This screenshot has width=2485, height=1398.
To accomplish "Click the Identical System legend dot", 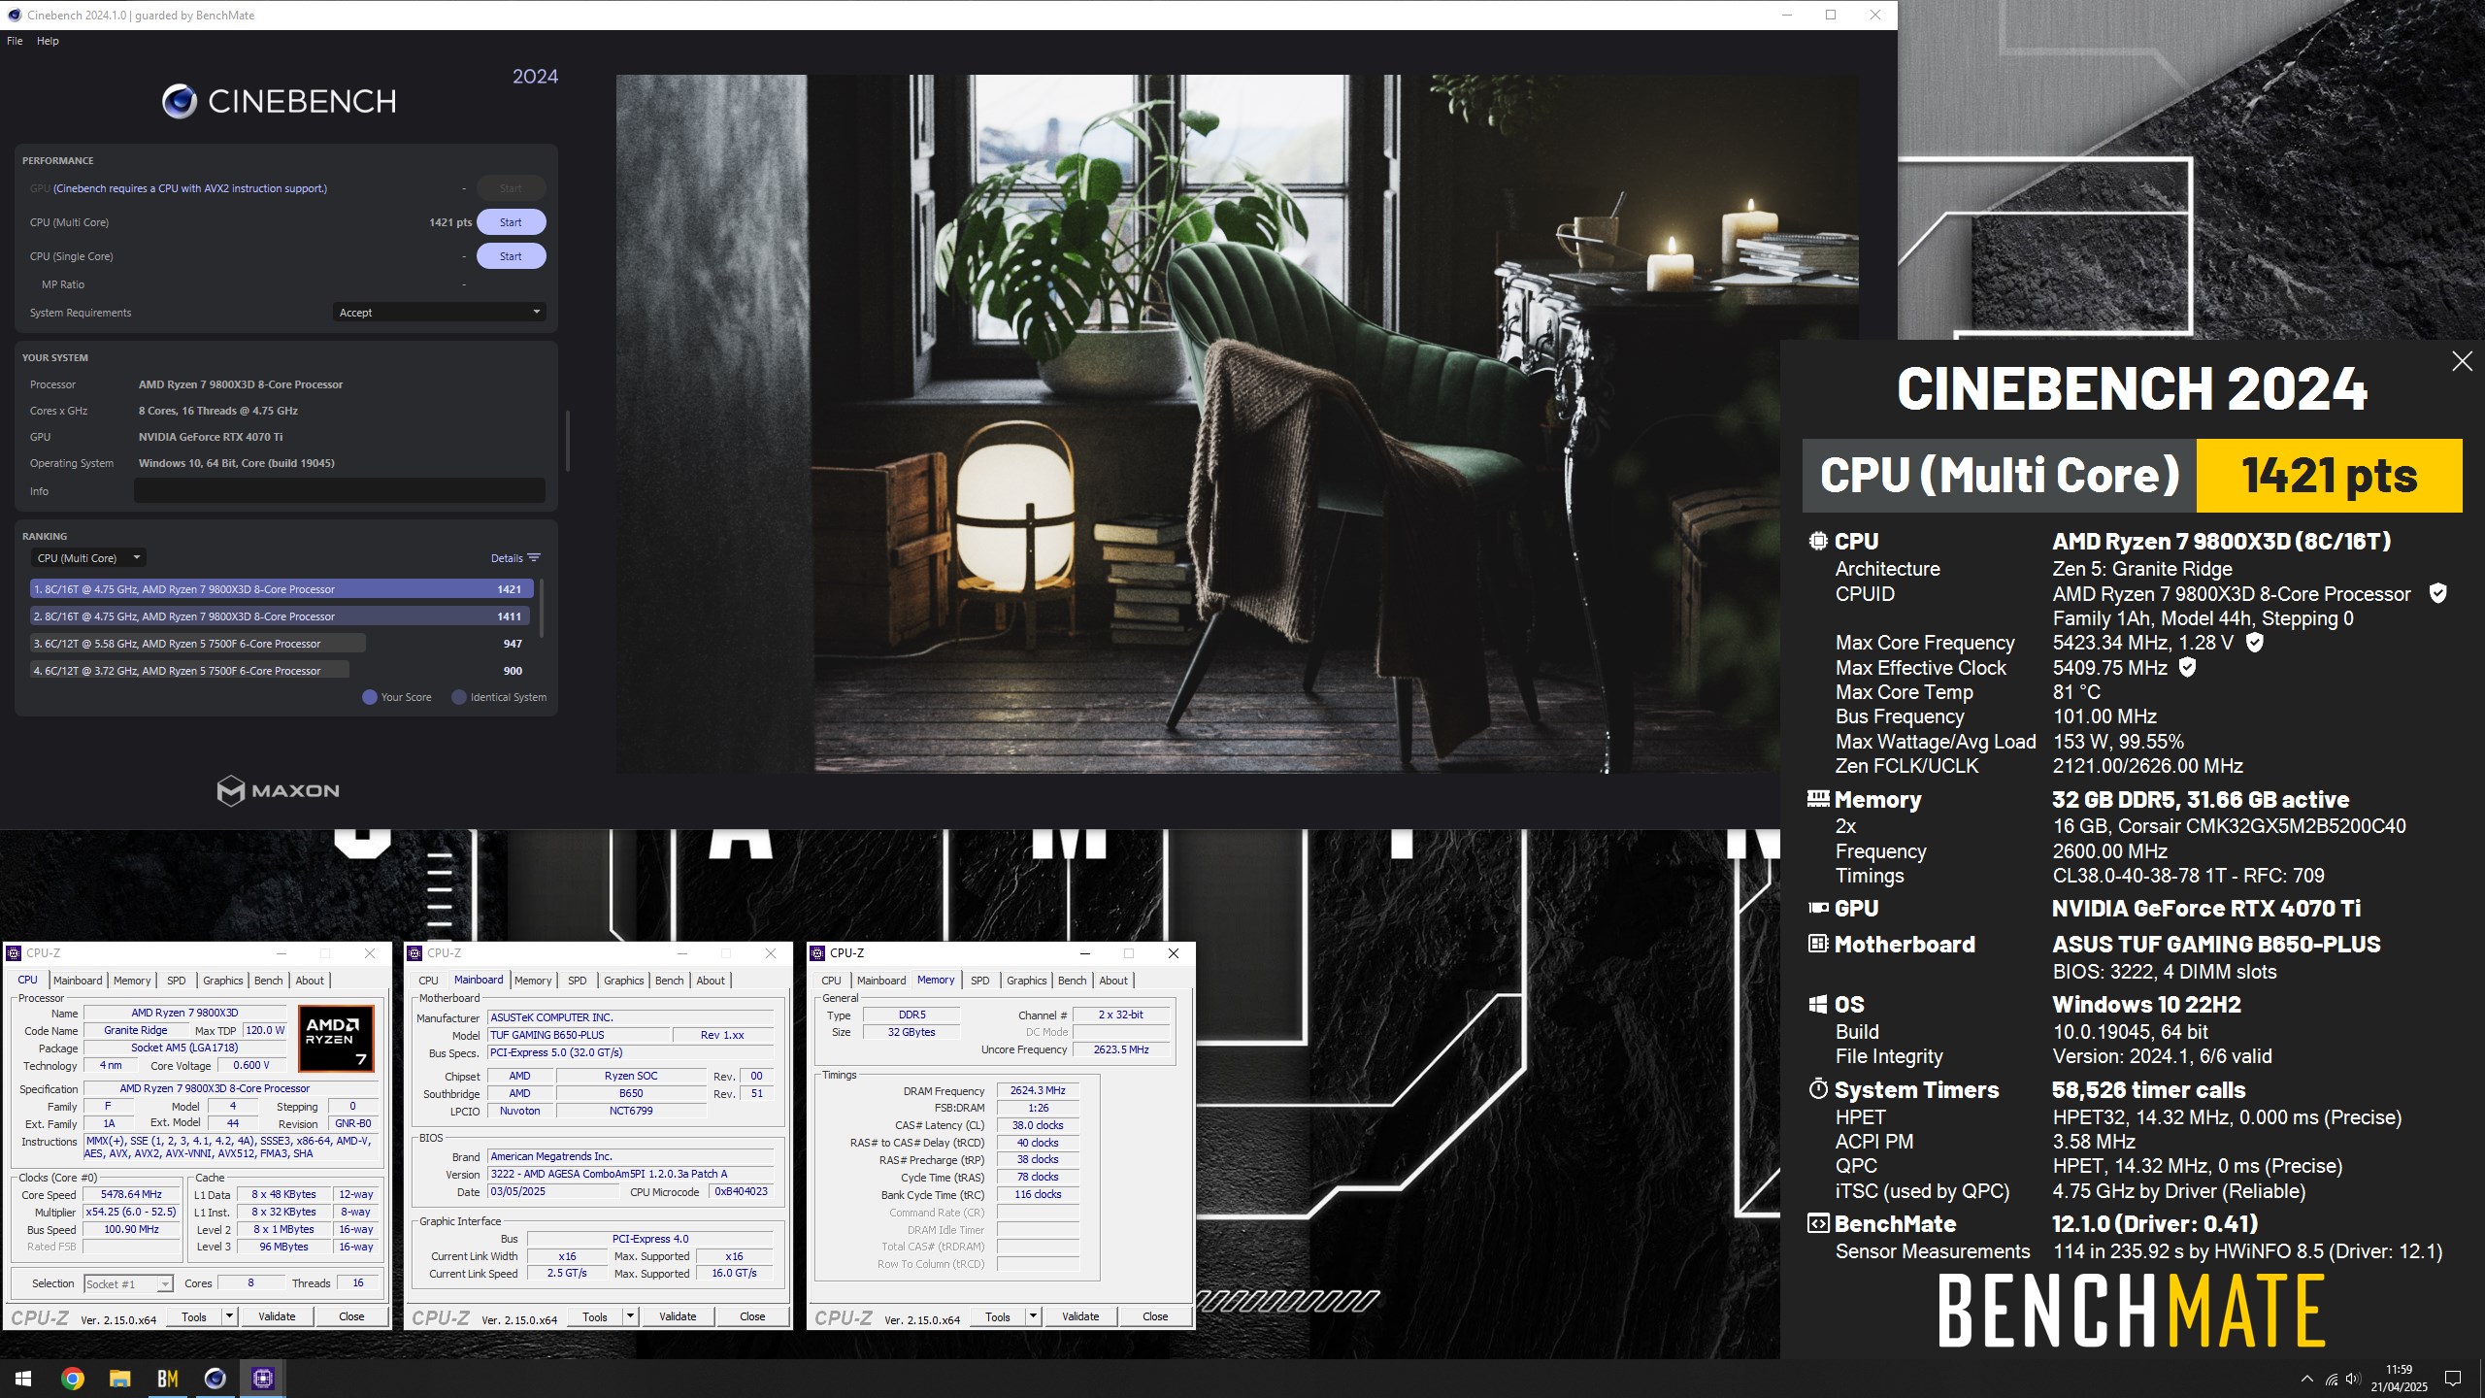I will point(459,697).
